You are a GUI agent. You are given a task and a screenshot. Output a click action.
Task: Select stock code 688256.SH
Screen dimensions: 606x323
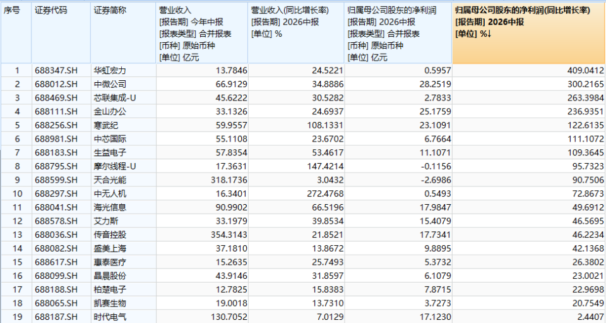(x=56, y=125)
